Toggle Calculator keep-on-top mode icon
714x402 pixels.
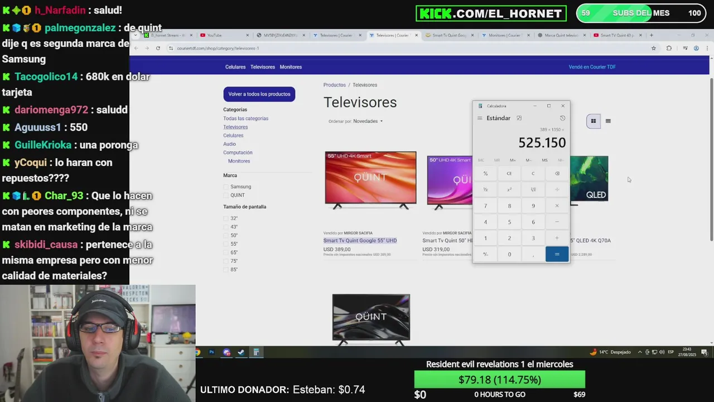(519, 118)
